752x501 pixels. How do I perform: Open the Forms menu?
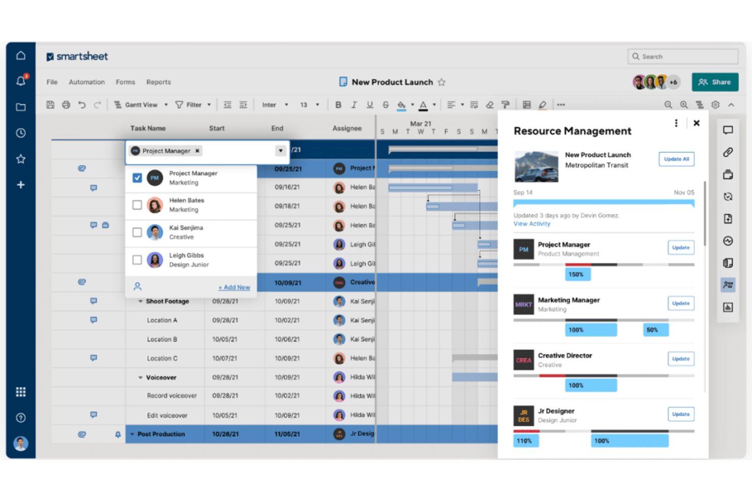tap(126, 82)
